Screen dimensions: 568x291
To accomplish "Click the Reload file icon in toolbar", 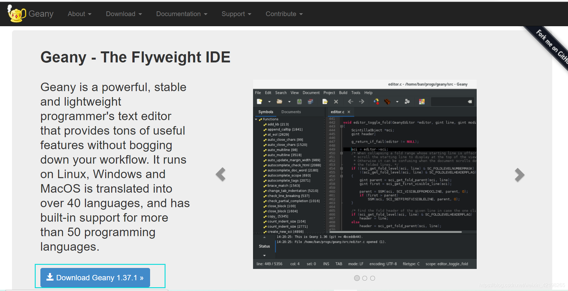I will pyautogui.click(x=325, y=102).
